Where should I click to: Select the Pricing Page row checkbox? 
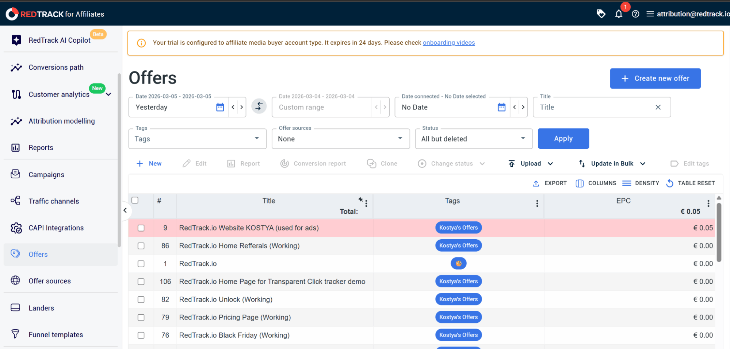141,317
